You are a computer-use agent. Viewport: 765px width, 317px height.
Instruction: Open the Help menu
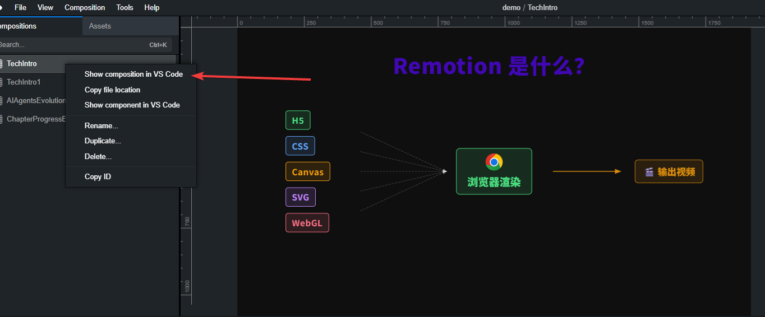click(x=151, y=7)
